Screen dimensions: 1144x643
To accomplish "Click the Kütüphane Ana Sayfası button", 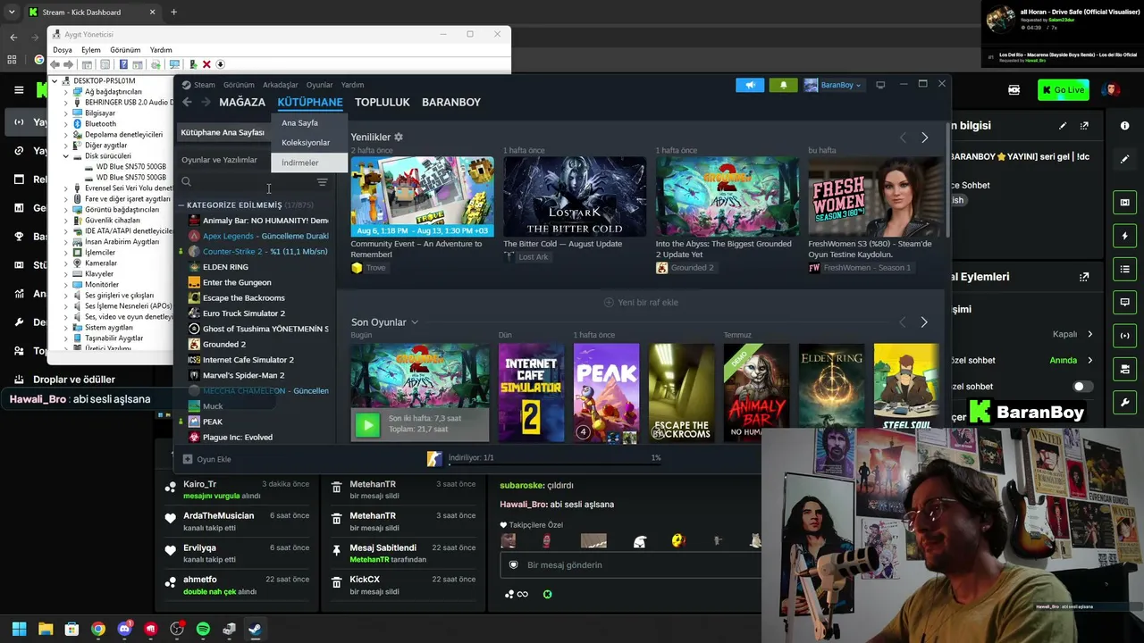I will [223, 133].
